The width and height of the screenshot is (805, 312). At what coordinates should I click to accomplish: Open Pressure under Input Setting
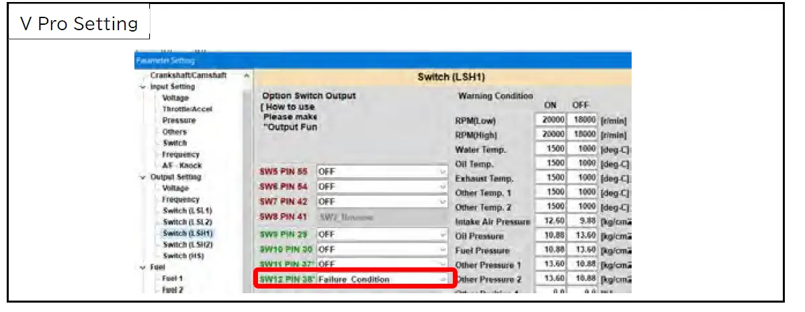coord(179,120)
